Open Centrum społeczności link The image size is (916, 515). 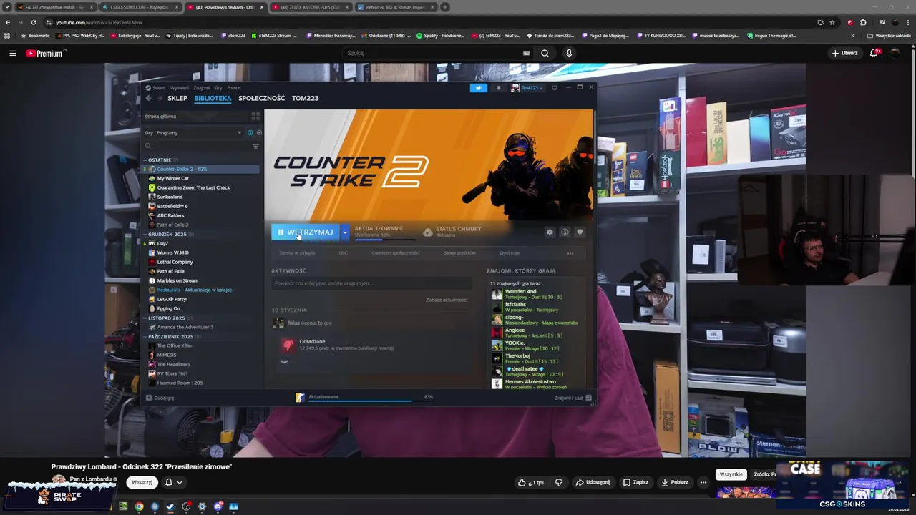coord(396,252)
